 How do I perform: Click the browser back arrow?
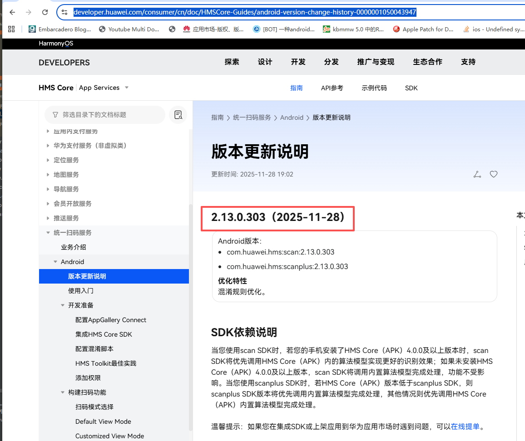pyautogui.click(x=12, y=12)
